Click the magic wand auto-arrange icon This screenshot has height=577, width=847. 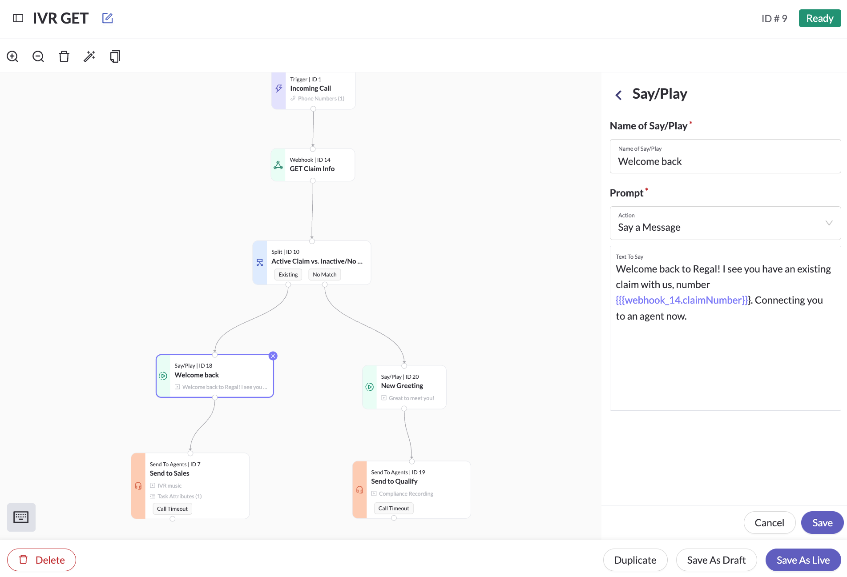[x=89, y=56]
